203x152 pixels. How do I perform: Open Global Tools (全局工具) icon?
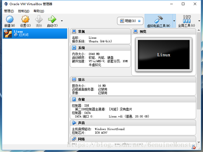click(x=187, y=19)
